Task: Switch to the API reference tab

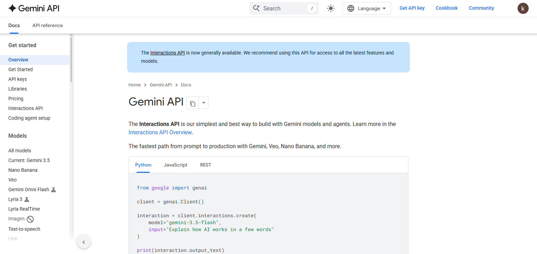Action: click(x=48, y=25)
